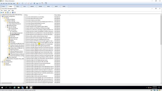Click the VMware console view icon
This screenshot has width=162, height=91.
coord(46,3)
